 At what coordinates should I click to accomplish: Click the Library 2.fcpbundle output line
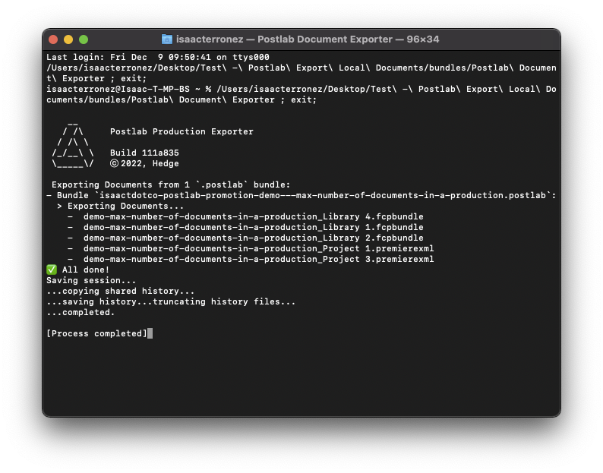click(x=253, y=238)
